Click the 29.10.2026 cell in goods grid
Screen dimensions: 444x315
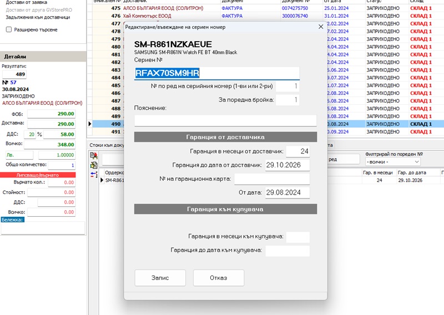pos(410,180)
